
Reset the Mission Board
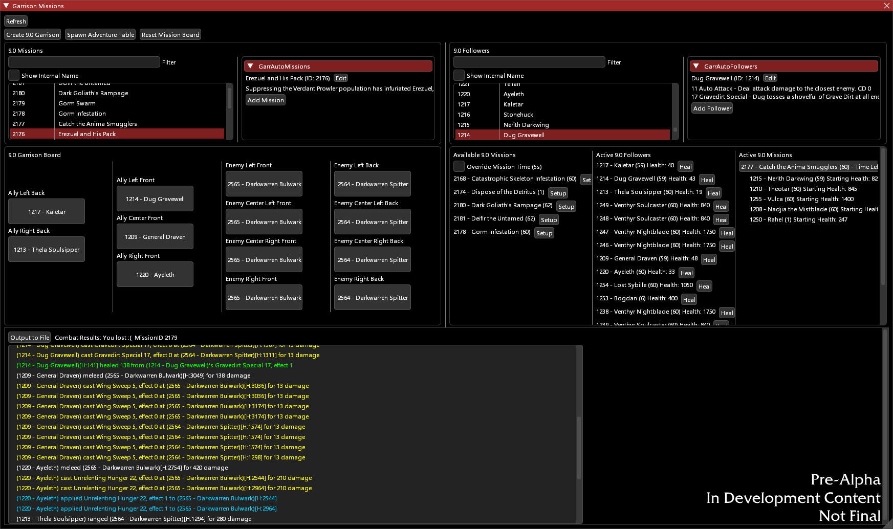[x=170, y=35]
